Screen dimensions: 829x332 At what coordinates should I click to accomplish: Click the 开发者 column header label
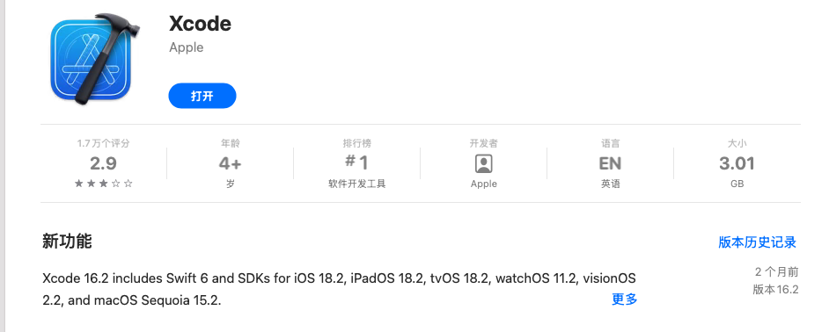point(484,143)
